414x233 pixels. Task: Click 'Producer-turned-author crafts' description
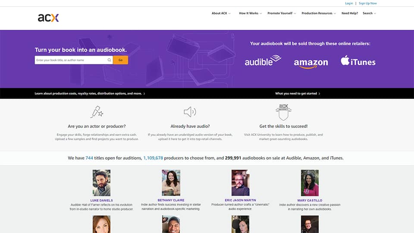[x=240, y=207]
